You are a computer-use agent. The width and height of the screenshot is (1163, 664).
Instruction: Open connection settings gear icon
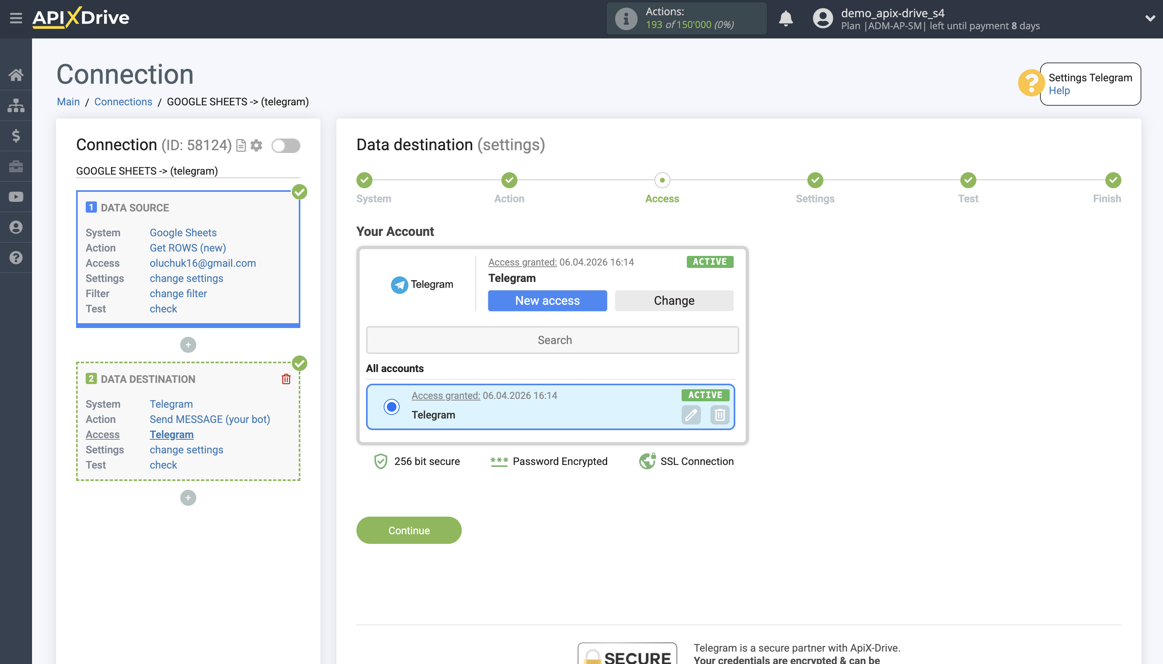257,145
